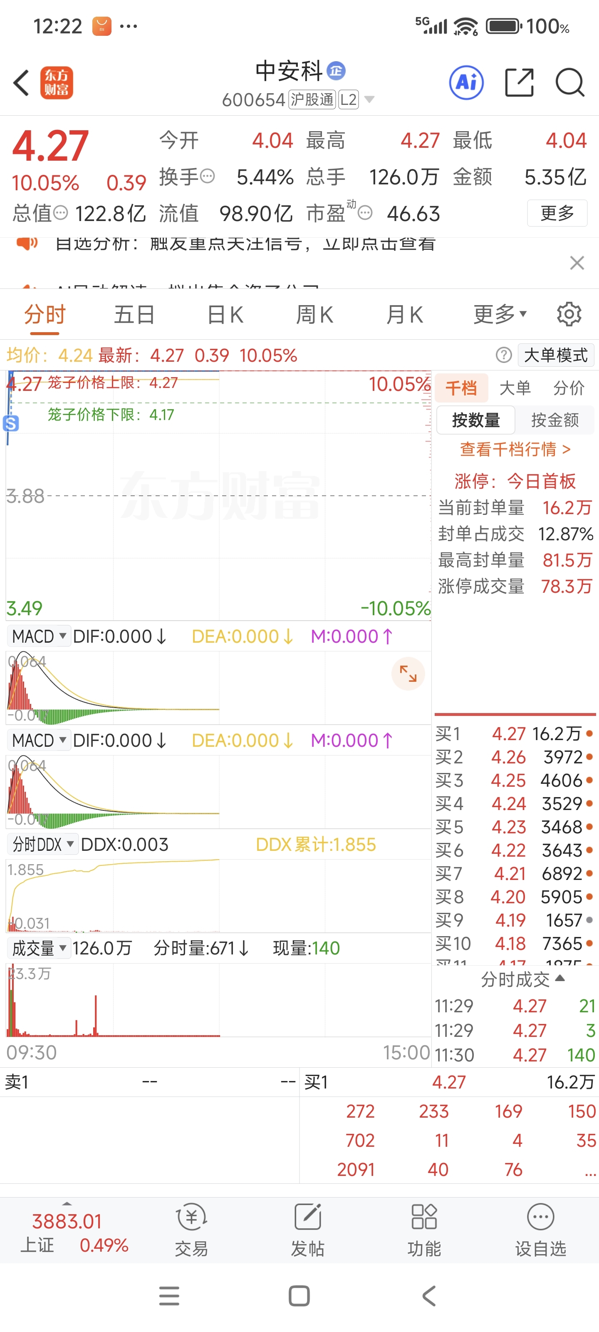Tap 涨停：今日首板 label
The image size is (599, 1332).
515,481
